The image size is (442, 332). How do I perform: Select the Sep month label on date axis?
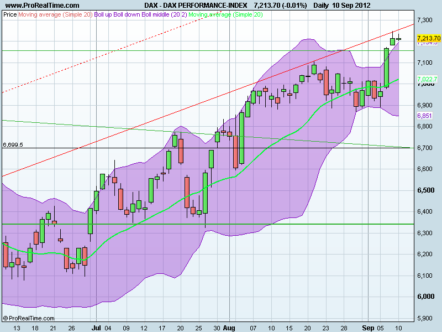(368, 328)
